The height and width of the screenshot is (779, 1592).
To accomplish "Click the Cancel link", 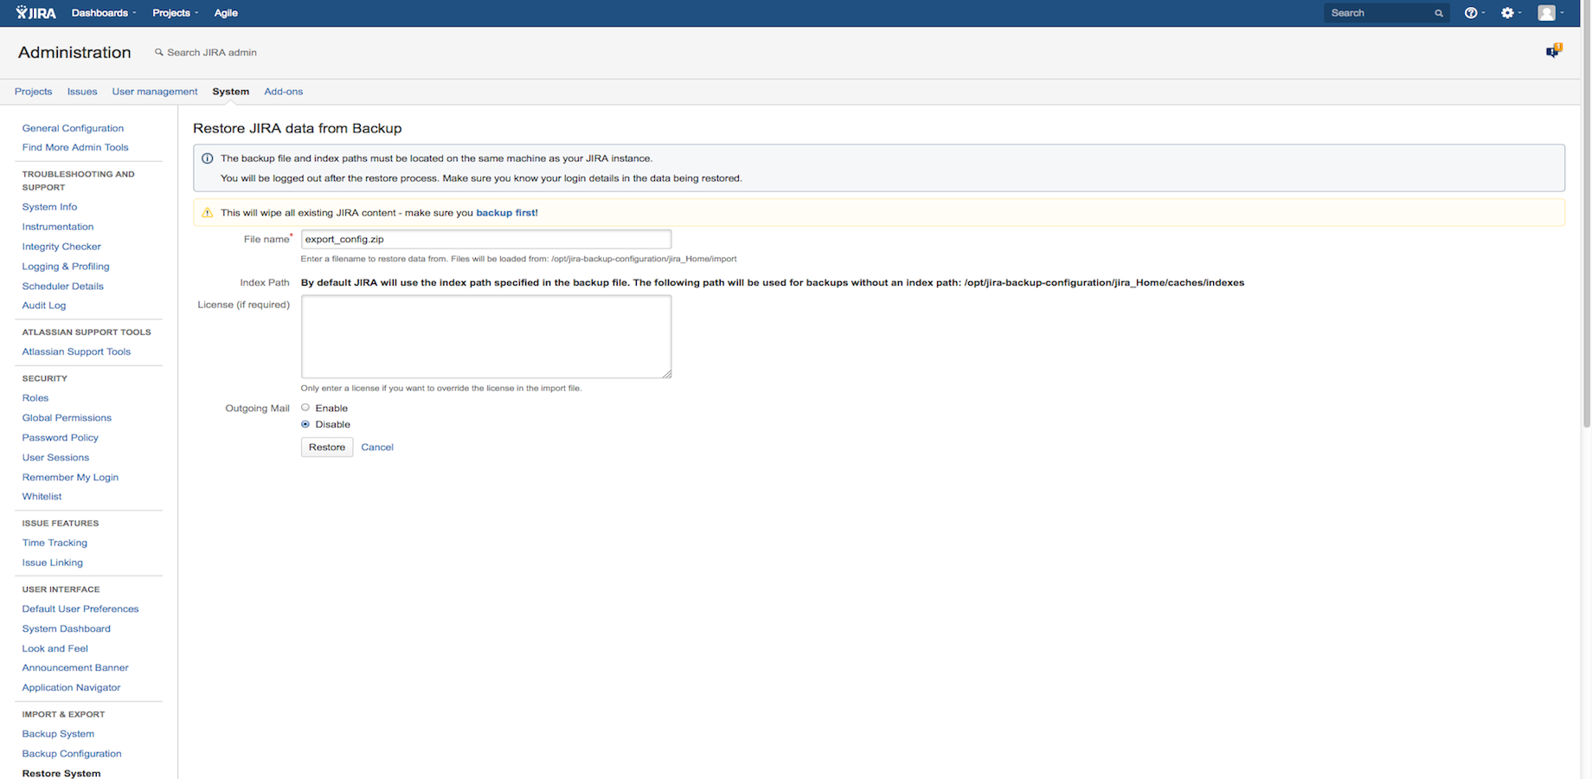I will [x=377, y=447].
